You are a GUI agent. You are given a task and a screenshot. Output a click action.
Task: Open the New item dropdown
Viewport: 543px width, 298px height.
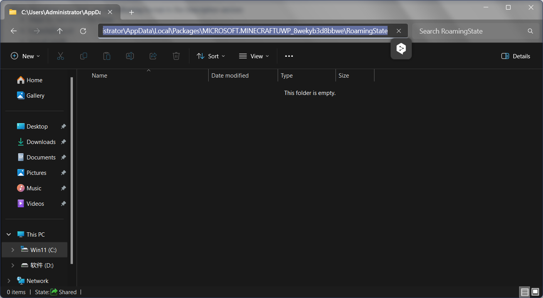(25, 56)
